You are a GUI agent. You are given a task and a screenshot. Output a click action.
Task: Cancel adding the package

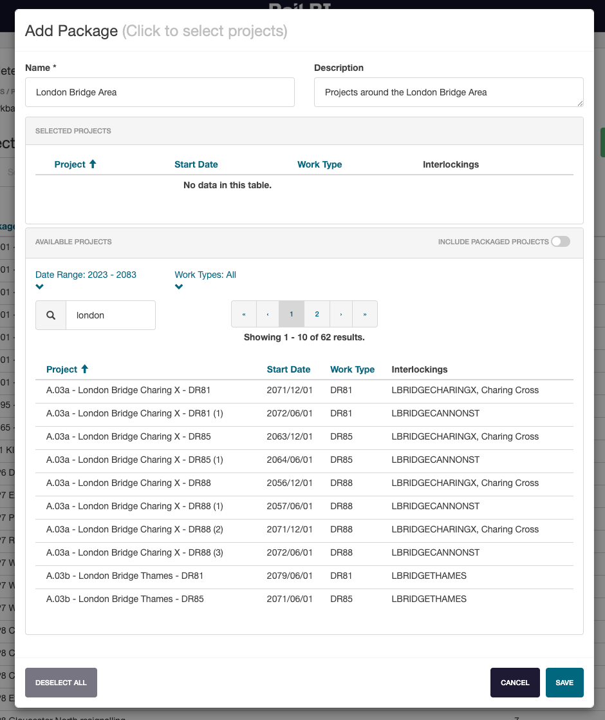514,683
